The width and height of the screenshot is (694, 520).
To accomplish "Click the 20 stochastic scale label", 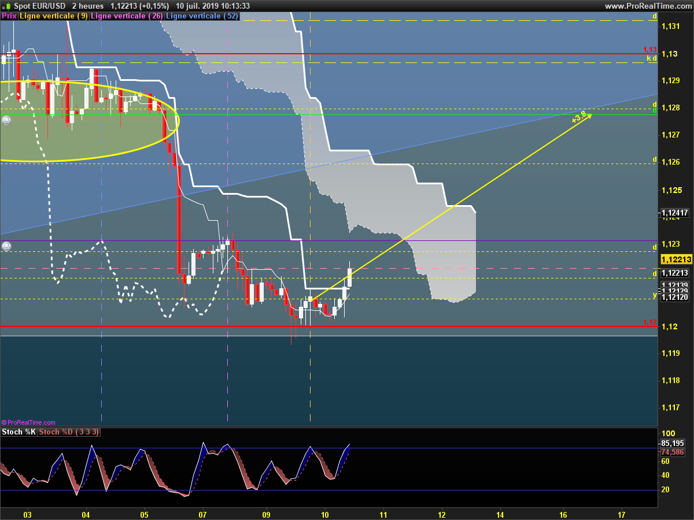I will 666,490.
